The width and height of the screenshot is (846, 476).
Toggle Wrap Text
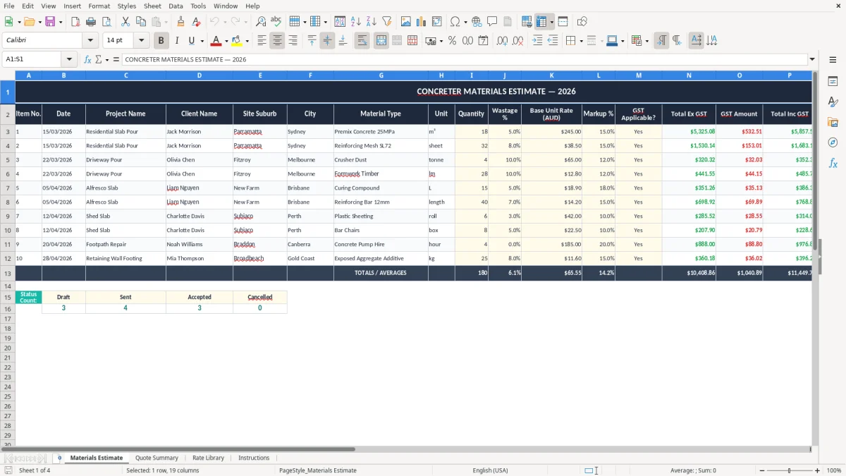362,41
